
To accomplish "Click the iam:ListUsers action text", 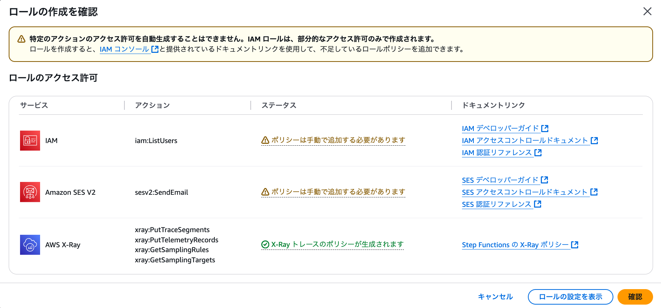I will tap(156, 141).
